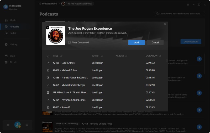Click the History clock icon
210x133 pixels.
pos(6,44)
